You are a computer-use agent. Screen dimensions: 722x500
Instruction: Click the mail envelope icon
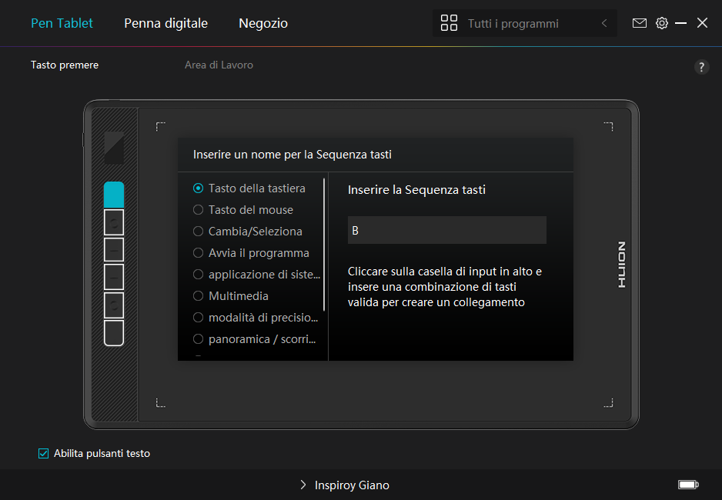pyautogui.click(x=639, y=23)
